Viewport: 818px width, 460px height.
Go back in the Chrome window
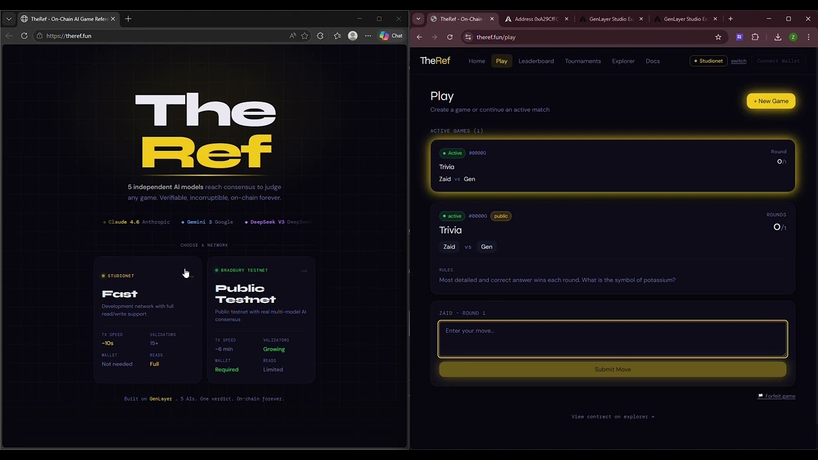point(419,37)
